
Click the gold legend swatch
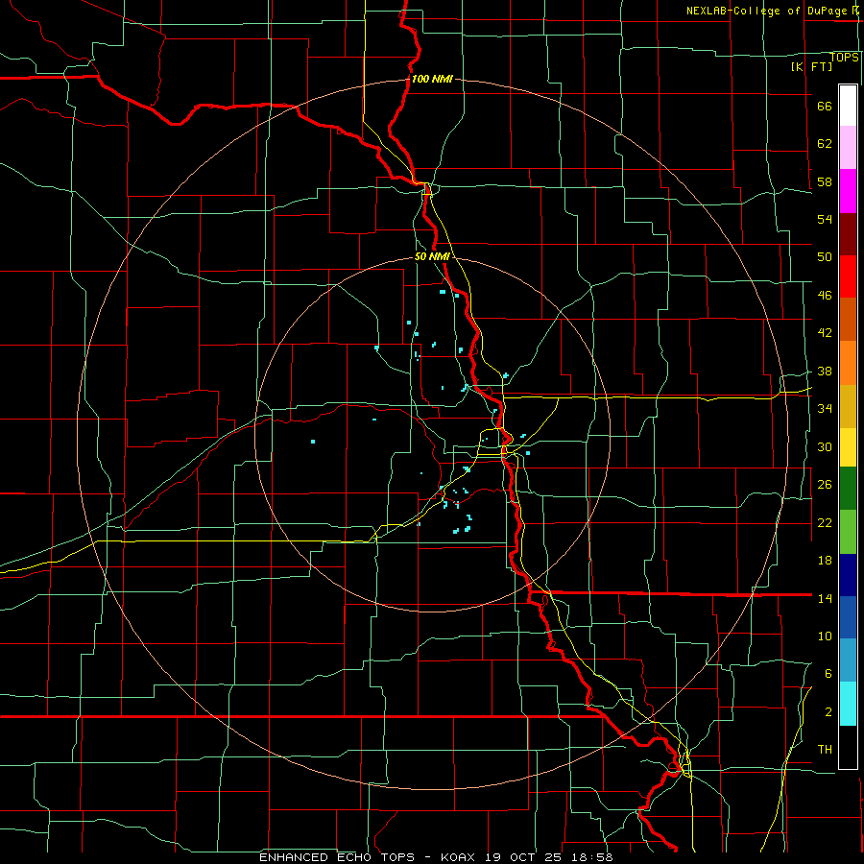[x=848, y=406]
